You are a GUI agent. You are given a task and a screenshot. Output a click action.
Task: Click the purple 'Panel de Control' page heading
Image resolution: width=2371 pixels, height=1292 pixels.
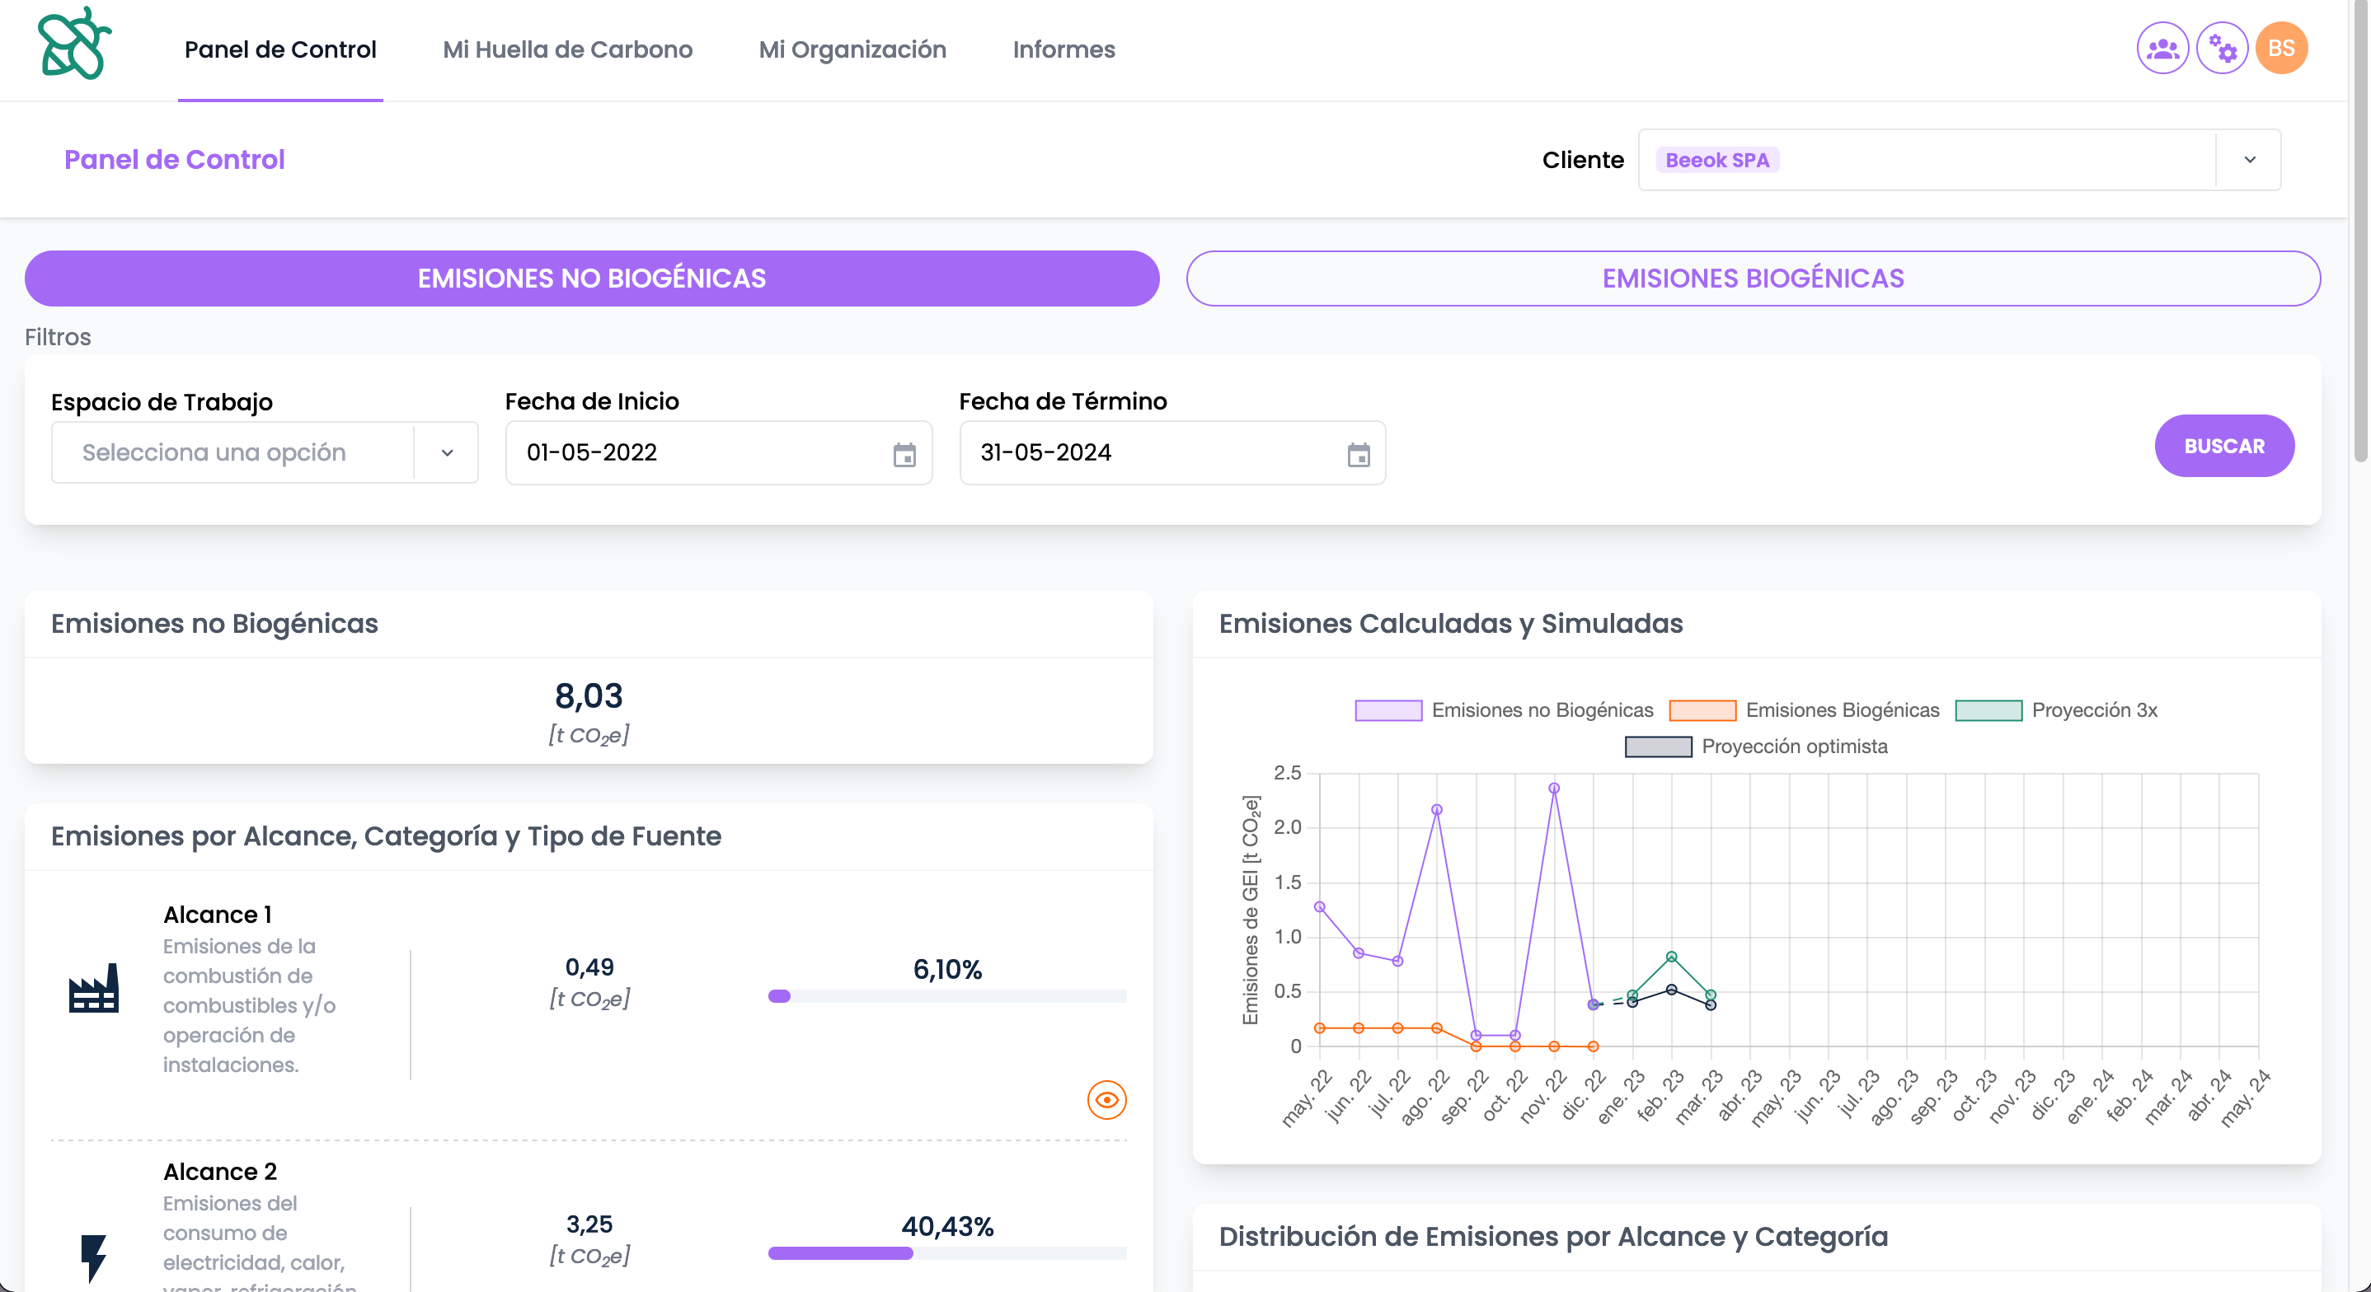pyautogui.click(x=175, y=159)
